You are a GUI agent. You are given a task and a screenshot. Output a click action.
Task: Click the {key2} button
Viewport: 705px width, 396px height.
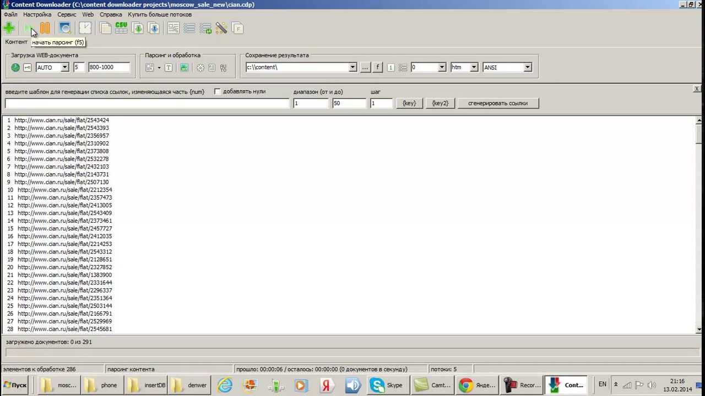point(440,103)
